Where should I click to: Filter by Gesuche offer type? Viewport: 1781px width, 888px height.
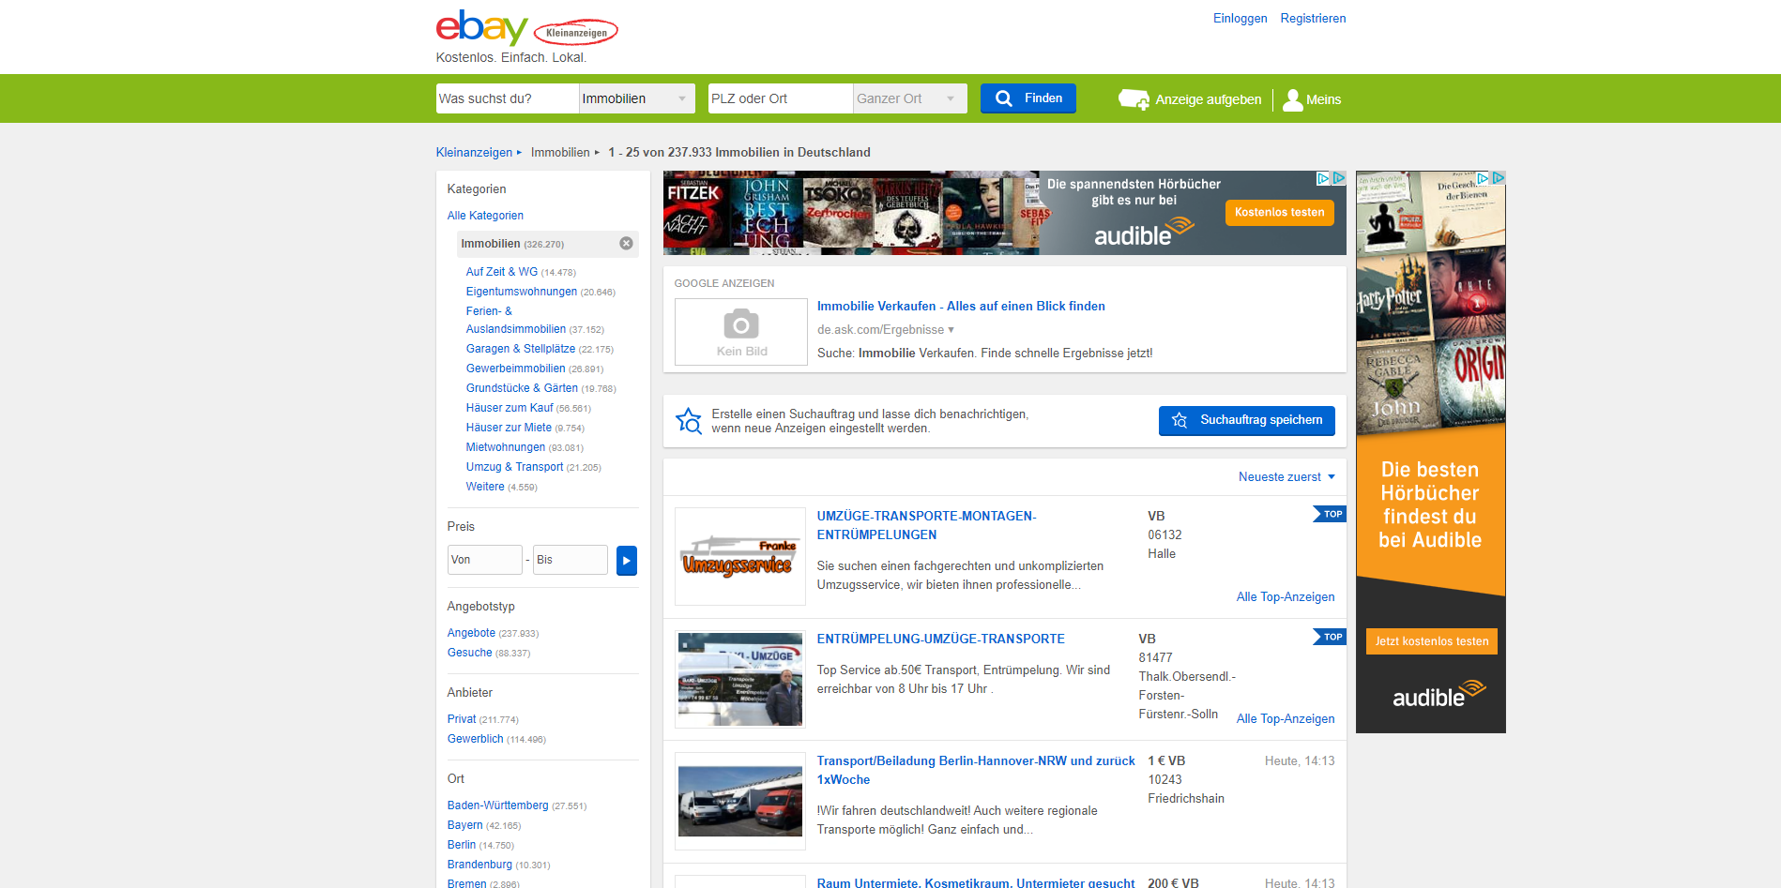pyautogui.click(x=469, y=653)
